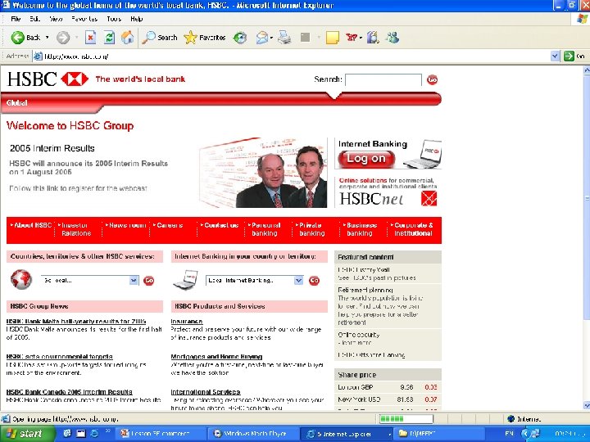Click the Forward arrow button
This screenshot has width=590, height=442.
coord(63,38)
